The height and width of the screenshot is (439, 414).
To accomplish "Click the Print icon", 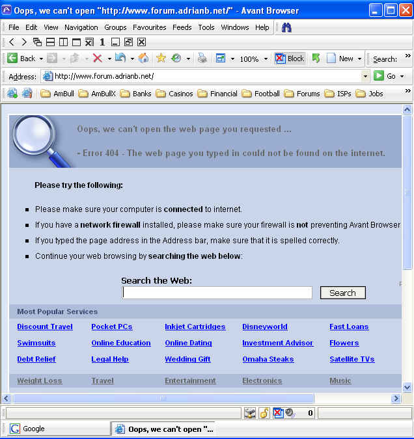I will point(202,59).
